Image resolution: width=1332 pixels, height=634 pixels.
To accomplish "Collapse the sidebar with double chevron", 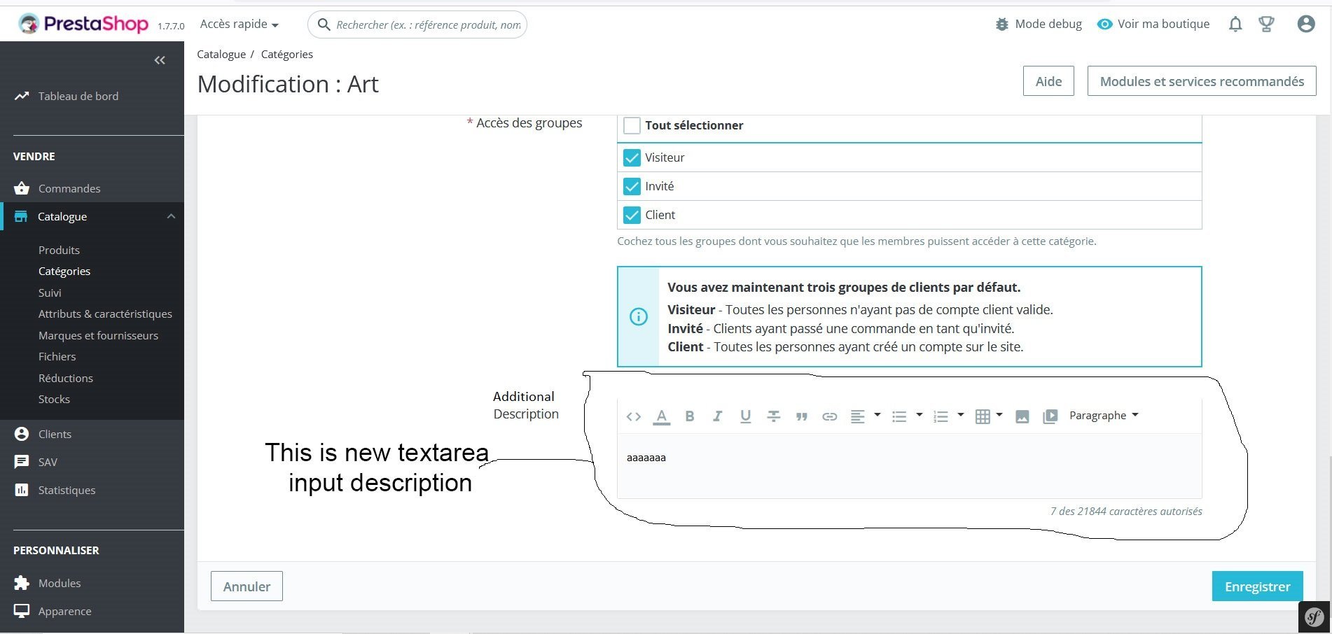I will [160, 60].
